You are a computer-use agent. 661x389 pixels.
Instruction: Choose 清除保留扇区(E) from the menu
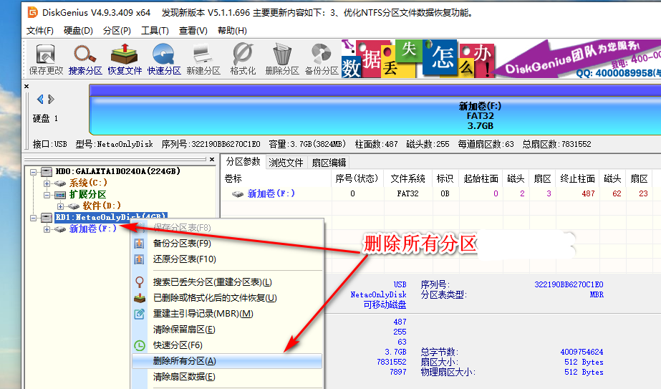click(x=227, y=330)
